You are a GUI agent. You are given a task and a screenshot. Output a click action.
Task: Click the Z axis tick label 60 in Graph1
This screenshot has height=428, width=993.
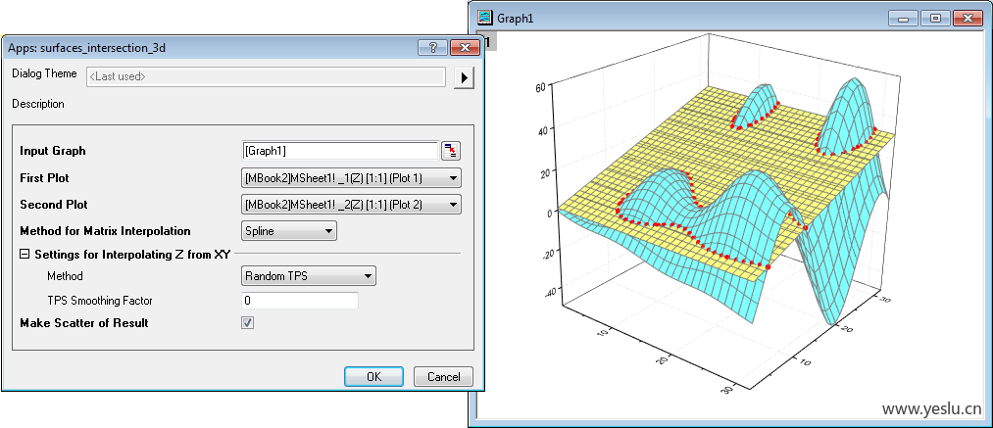pyautogui.click(x=539, y=87)
